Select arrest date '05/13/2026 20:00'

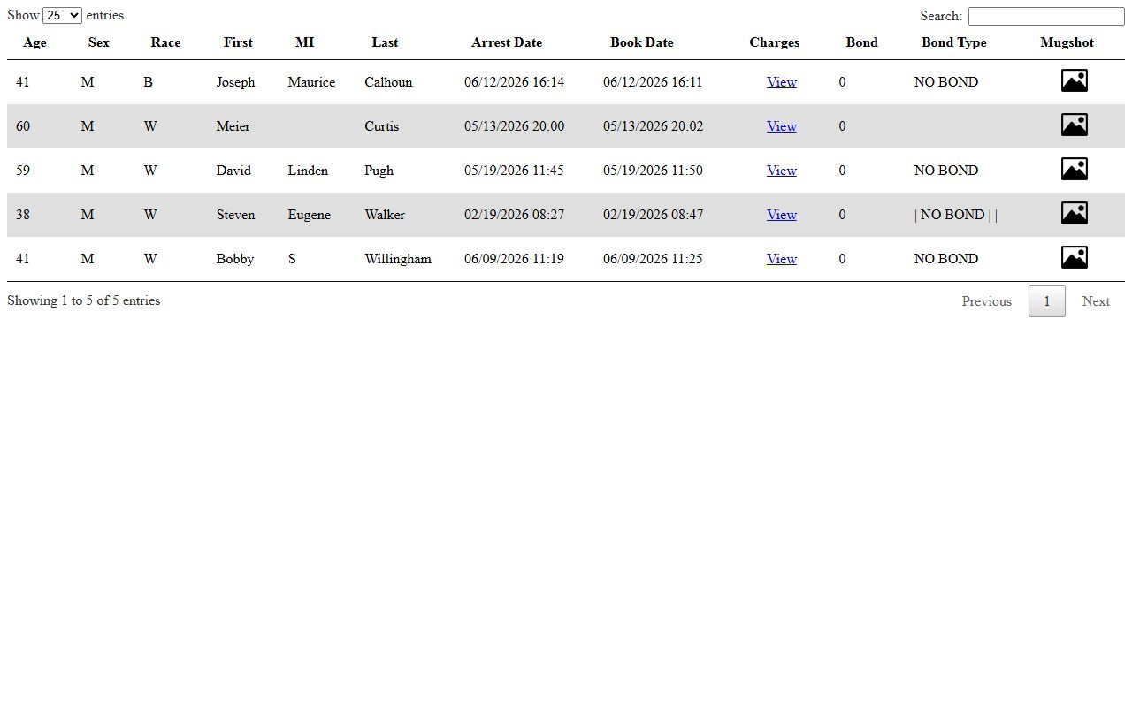point(514,126)
